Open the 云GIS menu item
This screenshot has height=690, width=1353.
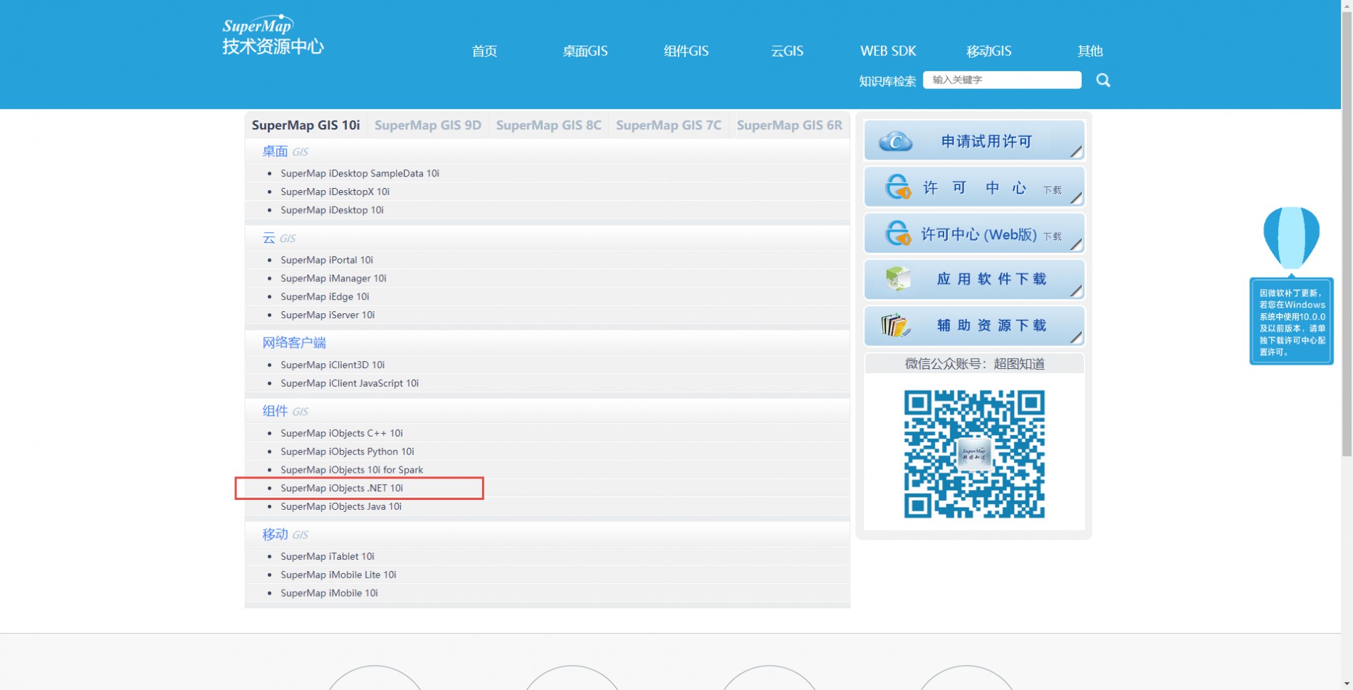point(787,51)
